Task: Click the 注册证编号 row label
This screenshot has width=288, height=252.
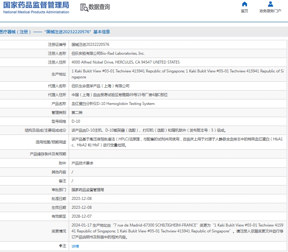Action: (57, 44)
